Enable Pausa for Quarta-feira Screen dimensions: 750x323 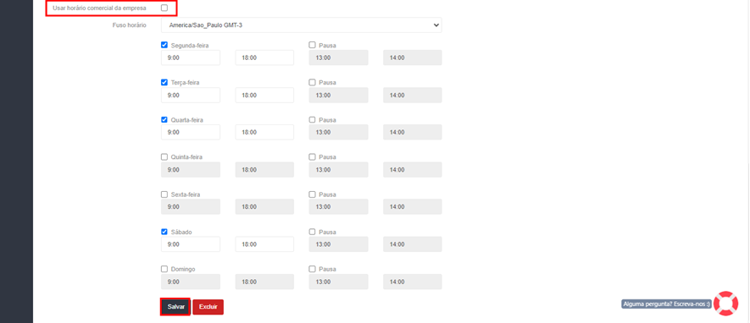(x=313, y=119)
